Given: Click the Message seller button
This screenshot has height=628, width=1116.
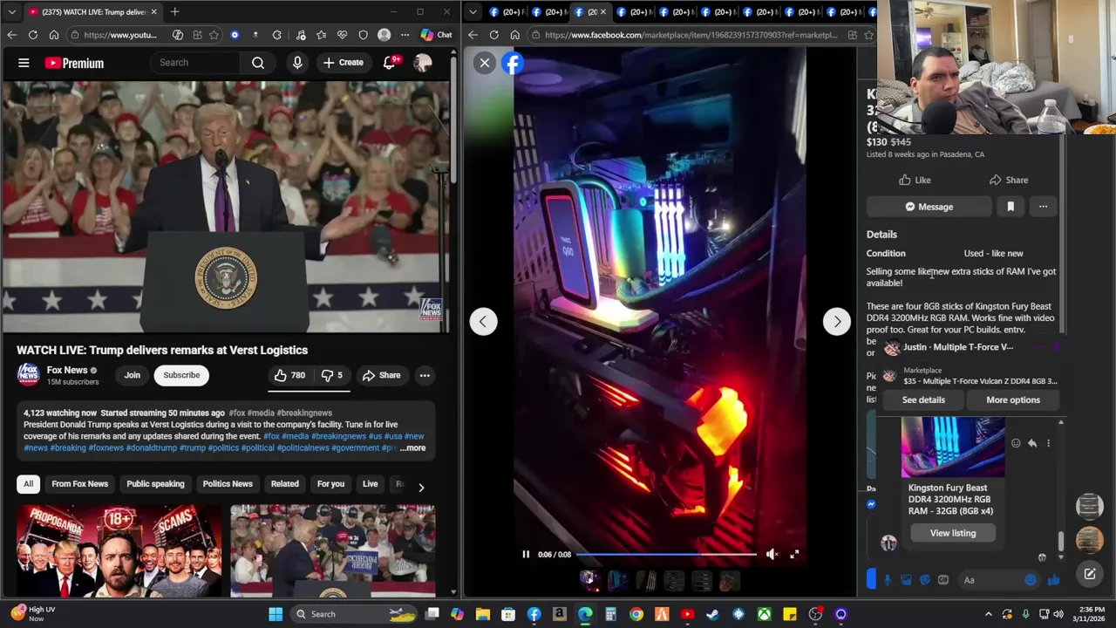Looking at the screenshot, I should click(x=929, y=207).
